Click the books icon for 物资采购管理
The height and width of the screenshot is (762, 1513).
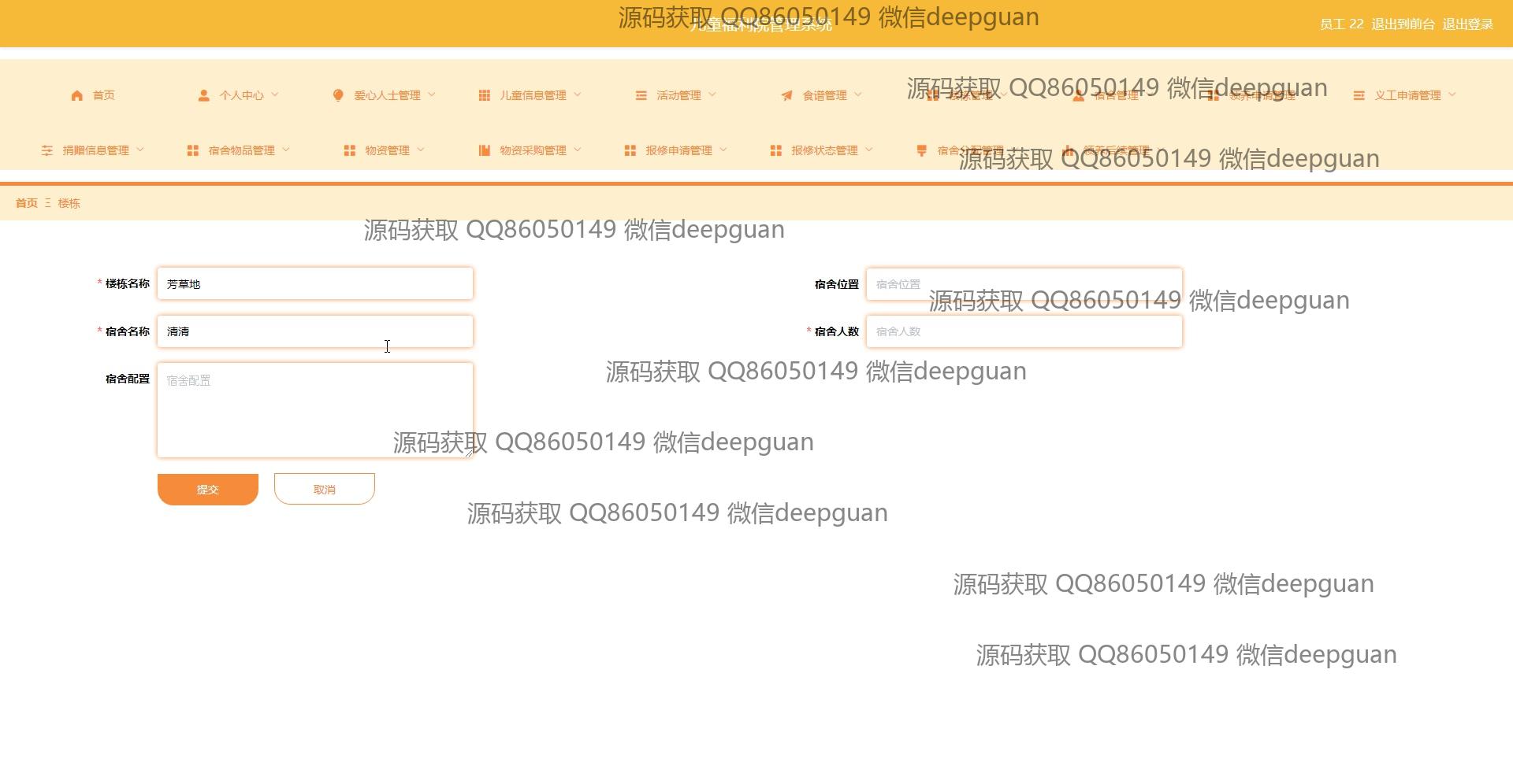[x=484, y=150]
